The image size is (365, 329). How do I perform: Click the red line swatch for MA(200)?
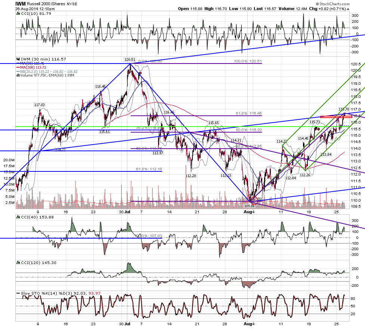tap(18, 68)
